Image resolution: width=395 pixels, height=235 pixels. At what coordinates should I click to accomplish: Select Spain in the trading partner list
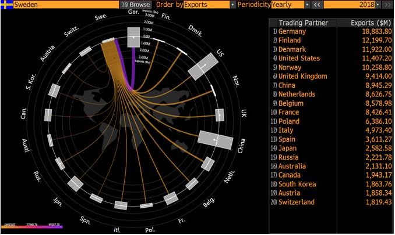tap(287, 139)
